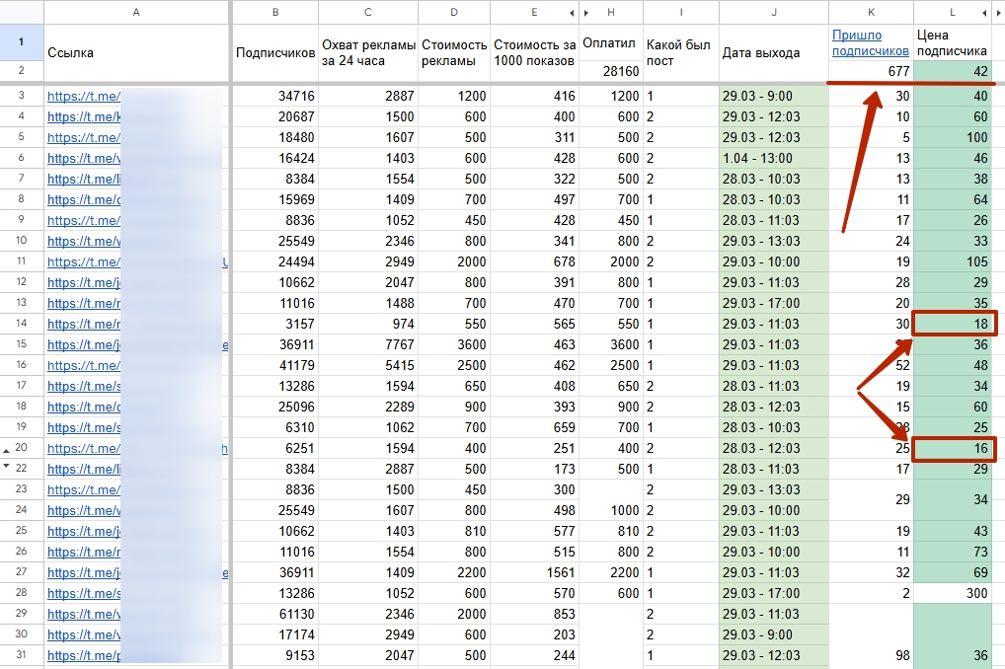Open the t.me link in row 15
Viewport: 1005px width, 669px height.
pos(83,344)
